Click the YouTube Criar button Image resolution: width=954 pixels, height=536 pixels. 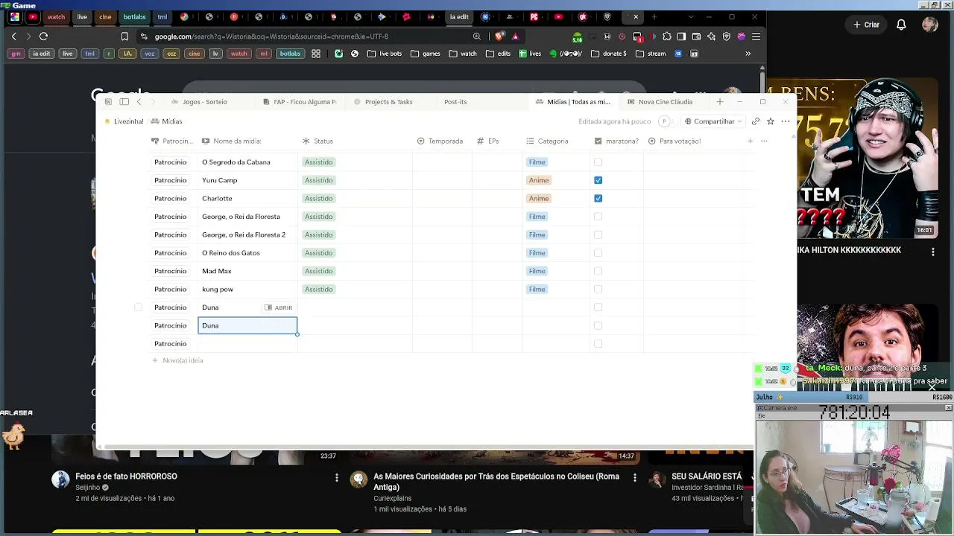click(867, 25)
